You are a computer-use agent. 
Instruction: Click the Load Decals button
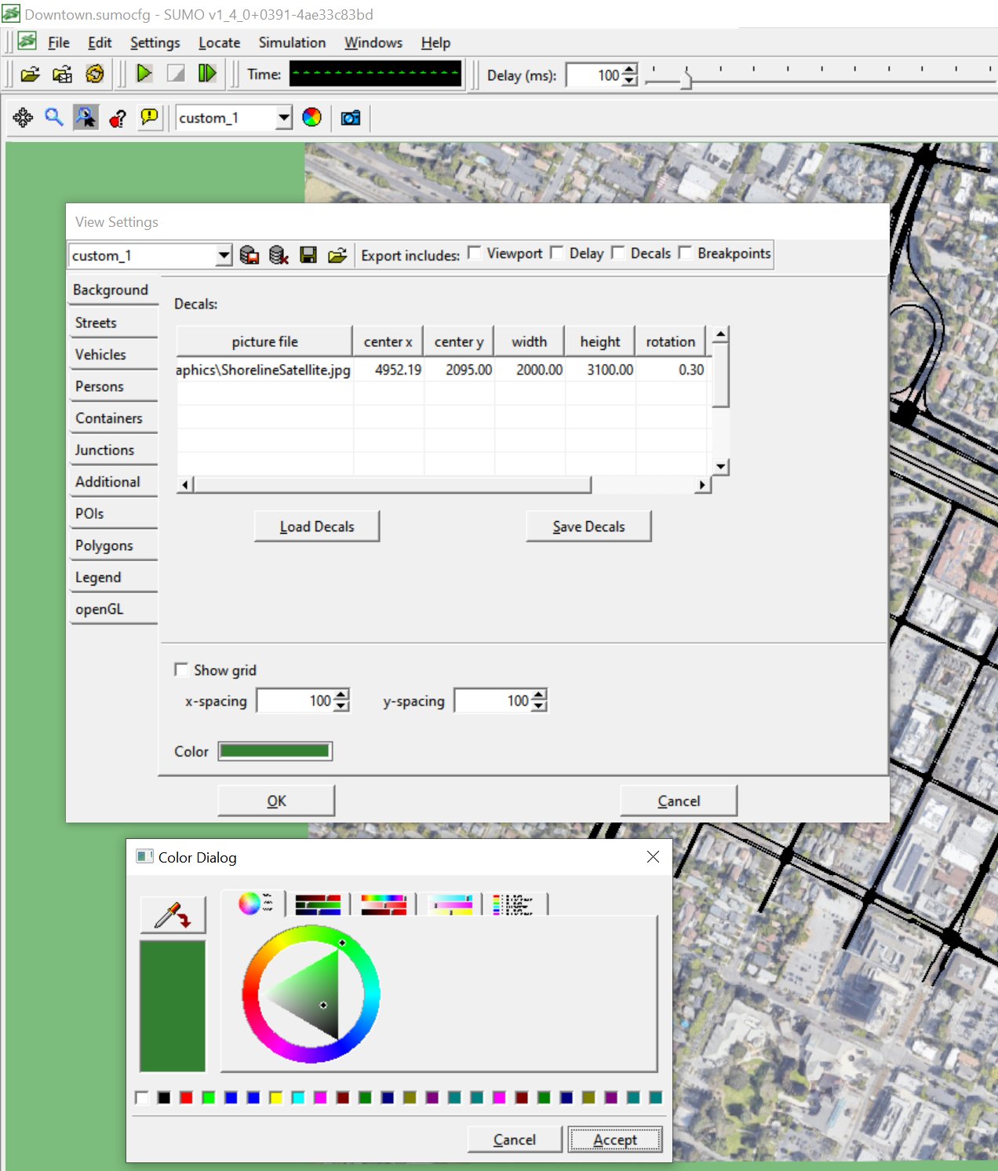point(317,527)
